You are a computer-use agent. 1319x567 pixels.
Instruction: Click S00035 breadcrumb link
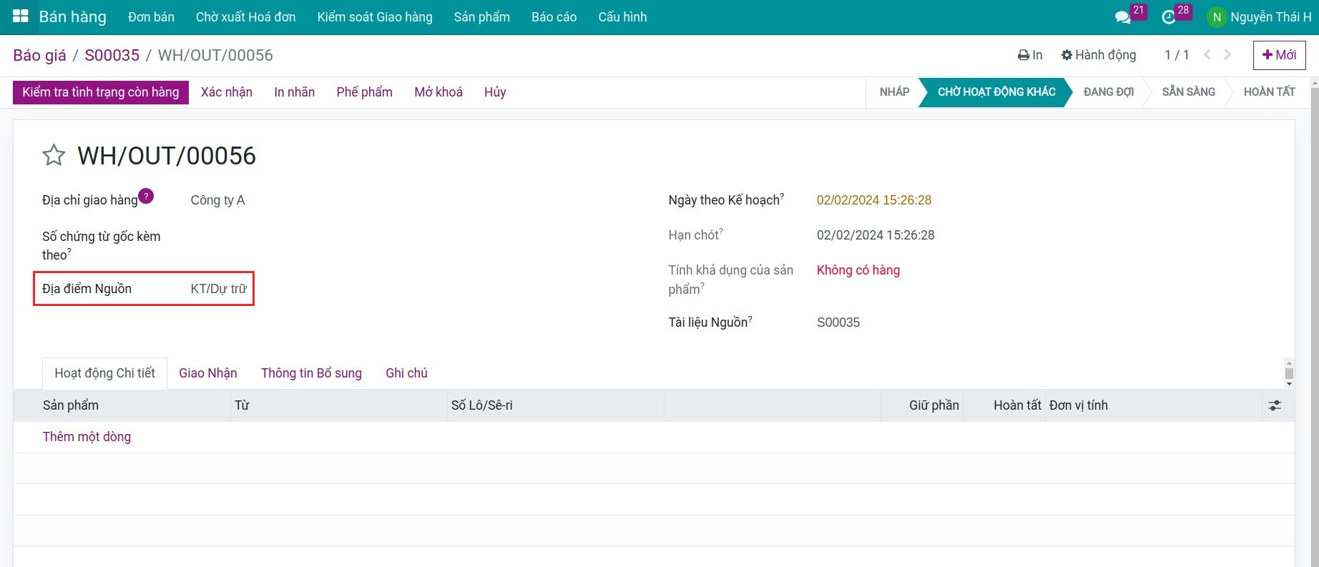click(112, 55)
